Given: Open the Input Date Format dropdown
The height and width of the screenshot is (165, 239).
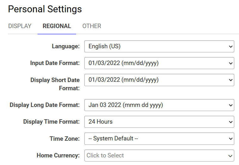Looking at the screenshot, I should click(159, 63).
